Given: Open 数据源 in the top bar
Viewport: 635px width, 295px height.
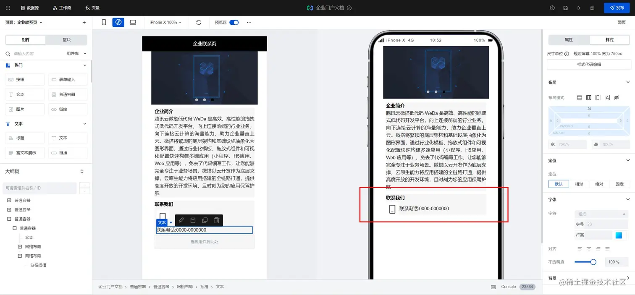Looking at the screenshot, I should pos(29,8).
